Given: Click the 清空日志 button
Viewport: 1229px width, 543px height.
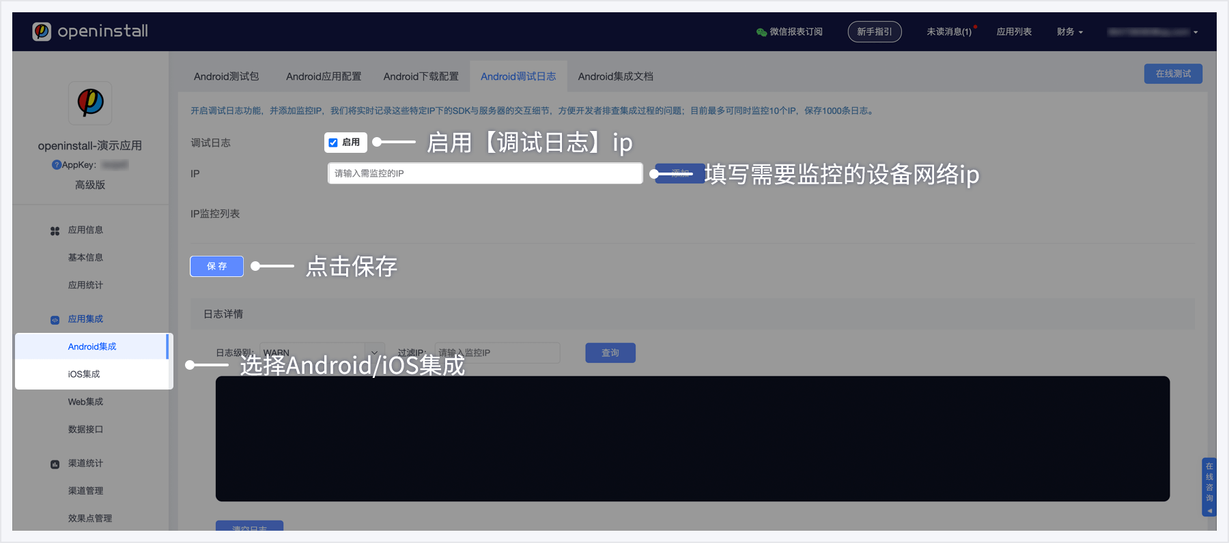Looking at the screenshot, I should tap(249, 527).
